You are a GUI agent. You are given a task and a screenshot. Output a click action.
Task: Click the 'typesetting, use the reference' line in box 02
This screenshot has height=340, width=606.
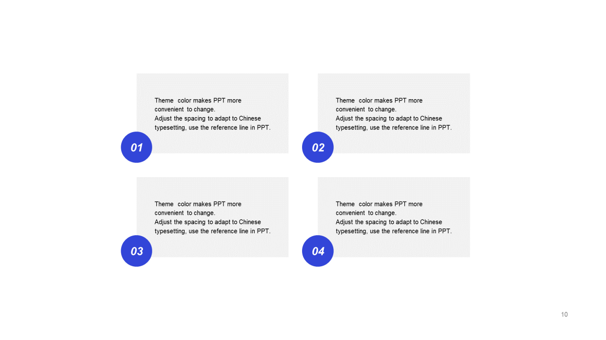tap(394, 127)
